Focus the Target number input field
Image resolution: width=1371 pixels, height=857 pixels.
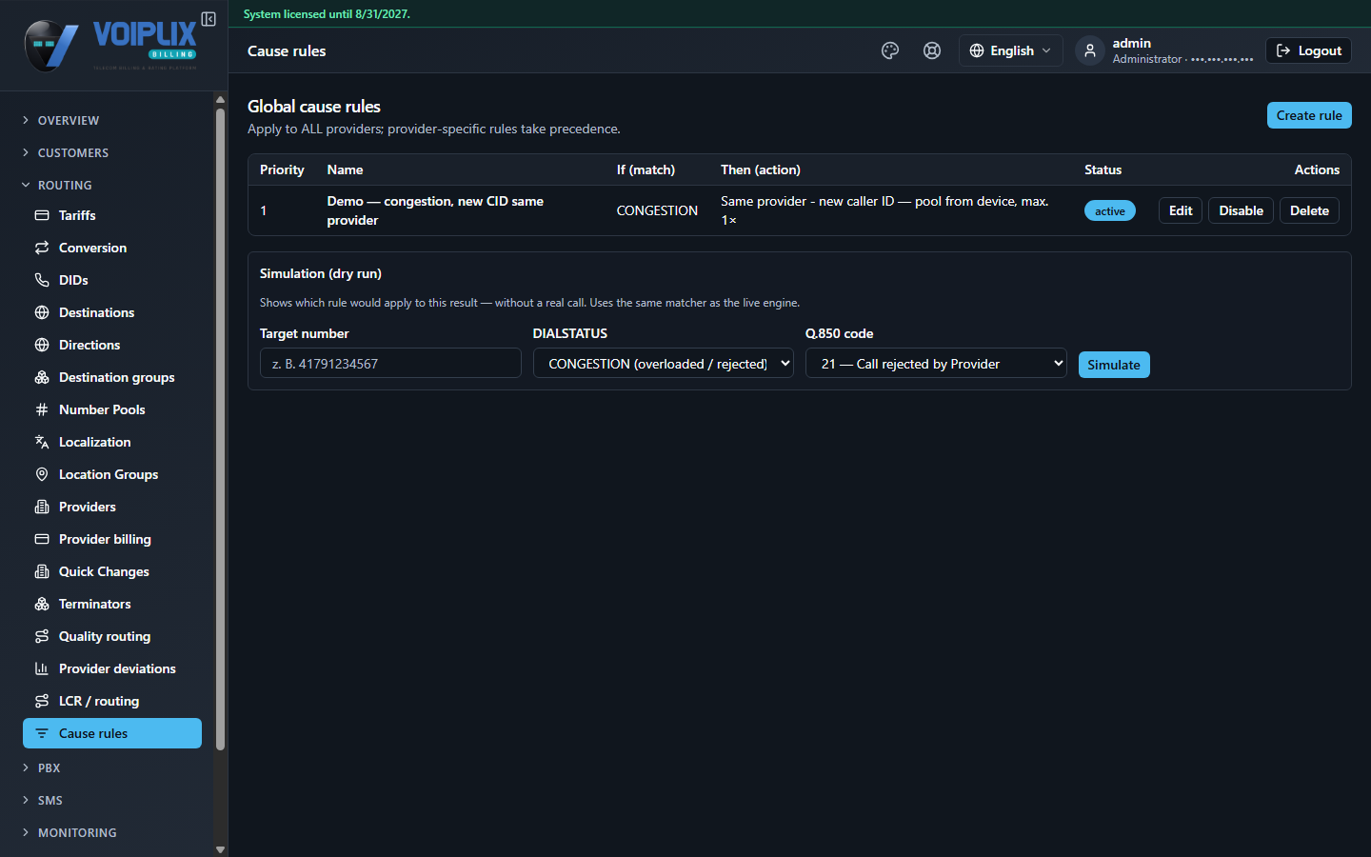point(390,363)
